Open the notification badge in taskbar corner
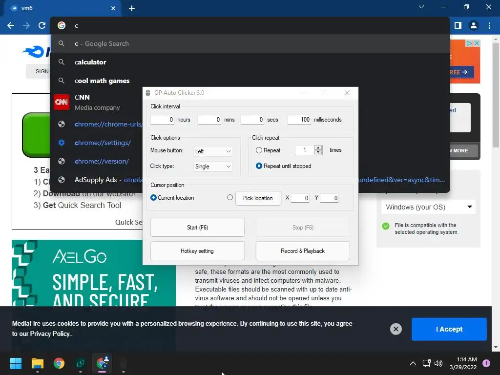Screen dimensions: 500x375 [x=486, y=363]
